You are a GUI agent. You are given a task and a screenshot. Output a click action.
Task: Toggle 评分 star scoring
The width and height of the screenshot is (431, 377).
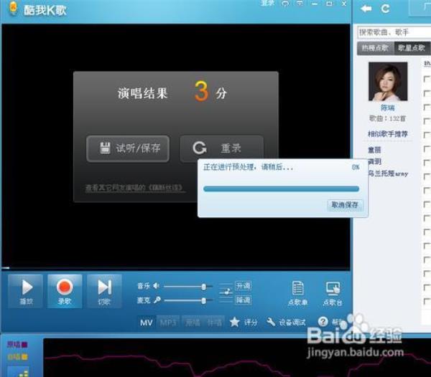(244, 322)
